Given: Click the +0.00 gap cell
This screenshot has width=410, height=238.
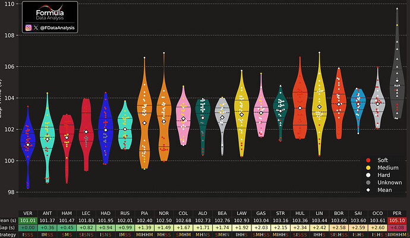Looking at the screenshot, I should [x=28, y=227].
